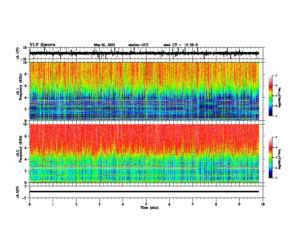Image resolution: width=296 pixels, height=229 pixels.
Task: Click inside the ch.1 voltage waveform trace
Action: [144, 53]
